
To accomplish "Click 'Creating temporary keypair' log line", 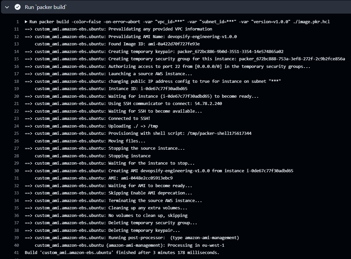I will 154,52.
